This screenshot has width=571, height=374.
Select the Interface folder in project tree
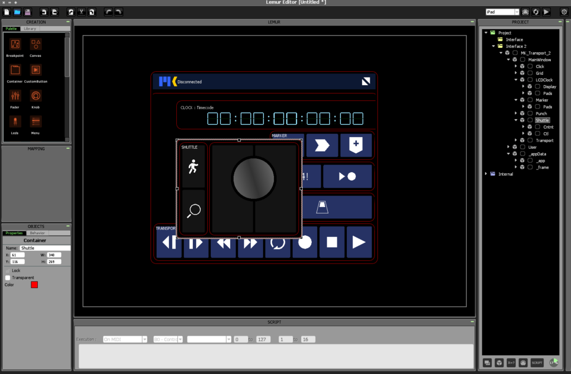[x=514, y=40]
